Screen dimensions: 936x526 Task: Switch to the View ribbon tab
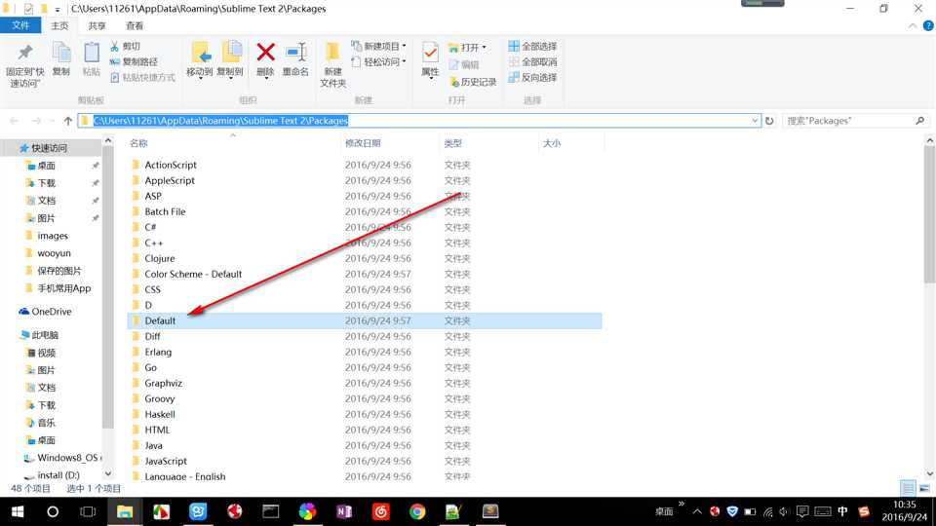135,25
